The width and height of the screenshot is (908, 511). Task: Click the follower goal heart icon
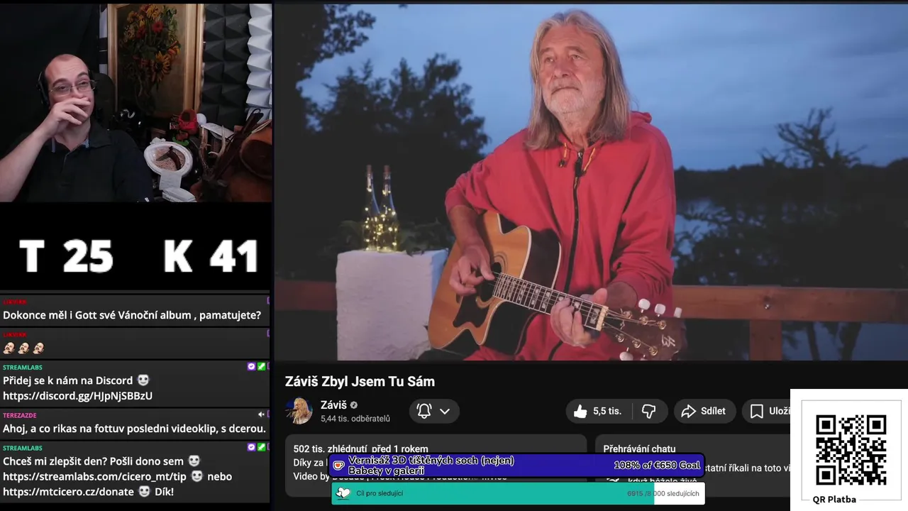pos(343,493)
